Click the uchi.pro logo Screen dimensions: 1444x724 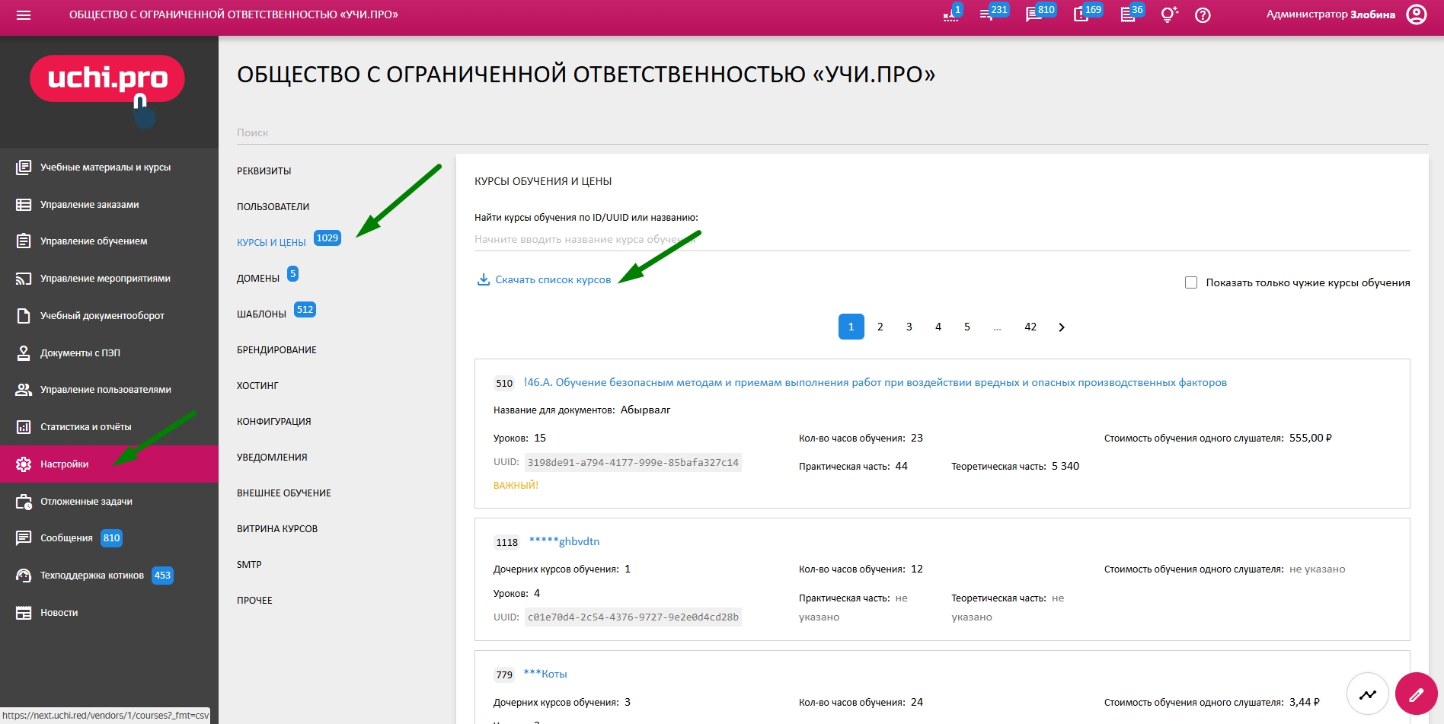pyautogui.click(x=107, y=79)
